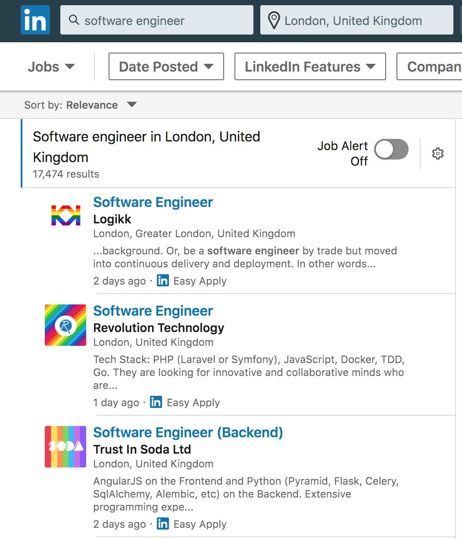
Task: Expand the LinkedIn Features filter
Action: 310,66
